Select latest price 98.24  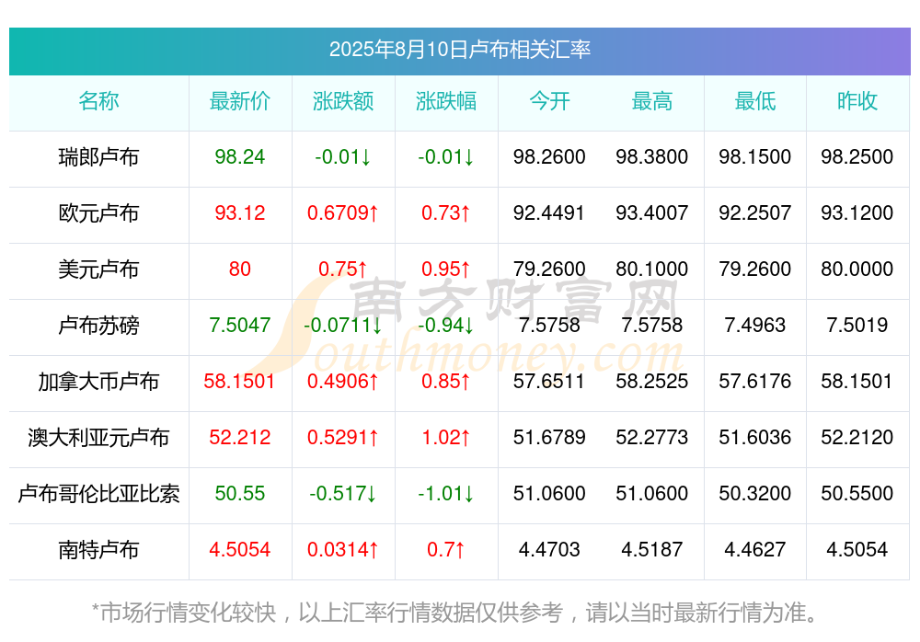(240, 156)
